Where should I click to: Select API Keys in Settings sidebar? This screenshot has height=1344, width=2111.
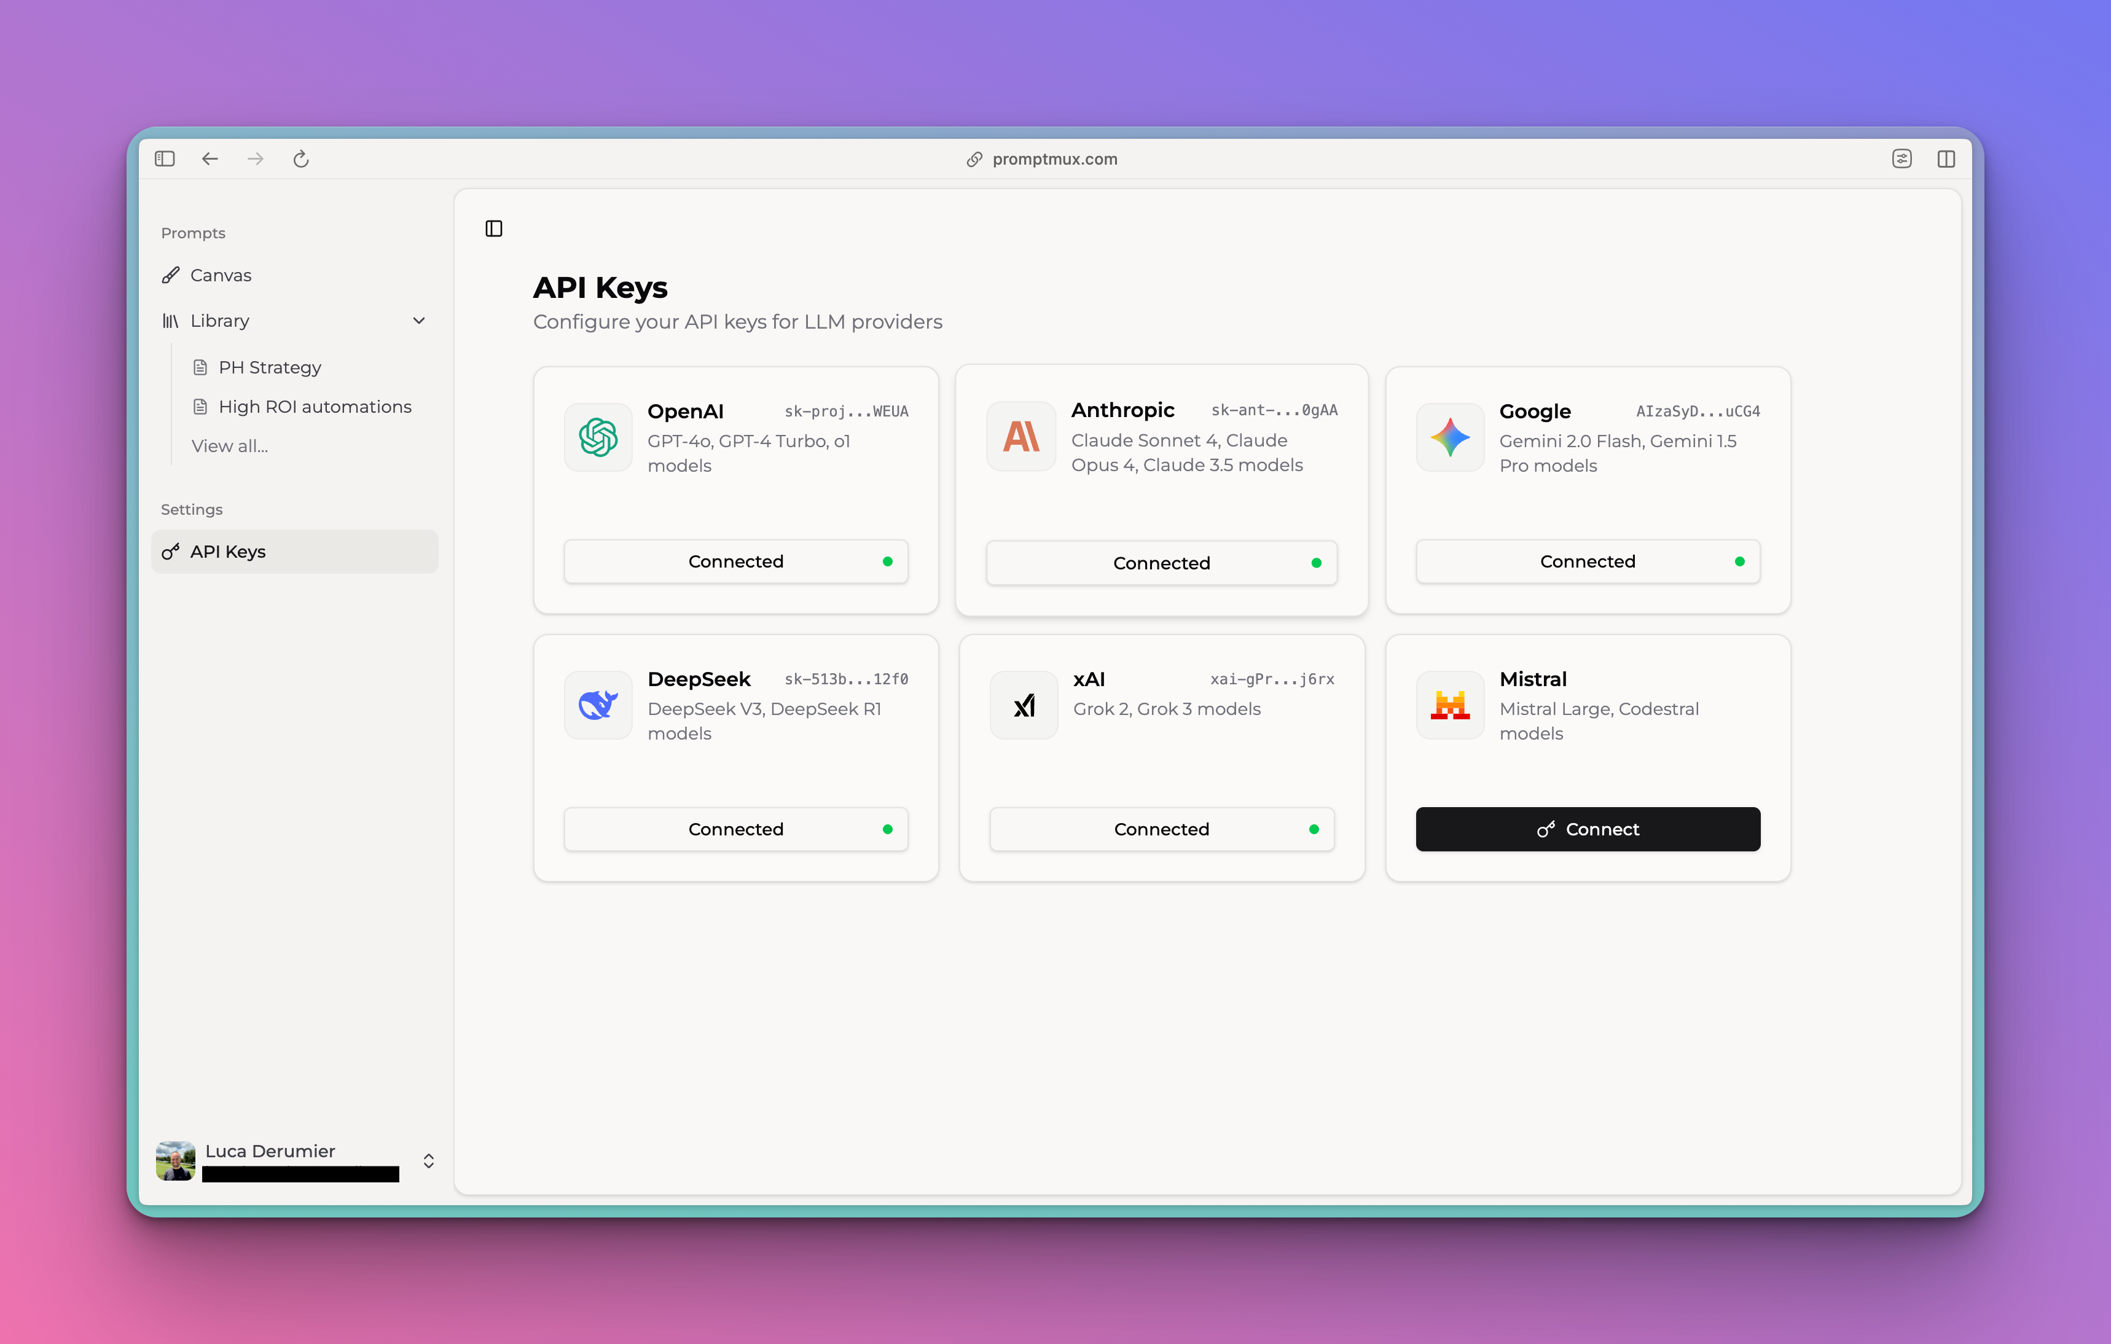pos(228,552)
